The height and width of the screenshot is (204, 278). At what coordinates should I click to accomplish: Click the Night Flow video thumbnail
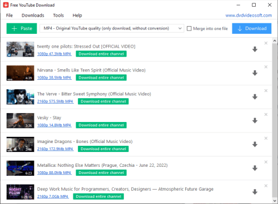(x=21, y=192)
